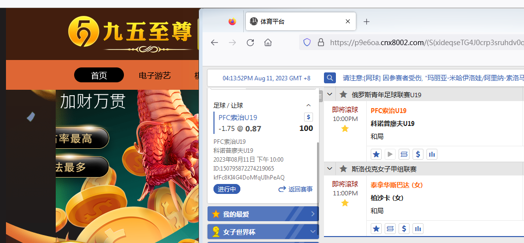Click 和局 under 柏沙卡 (女)
The height and width of the screenshot is (243, 524).
tap(377, 211)
